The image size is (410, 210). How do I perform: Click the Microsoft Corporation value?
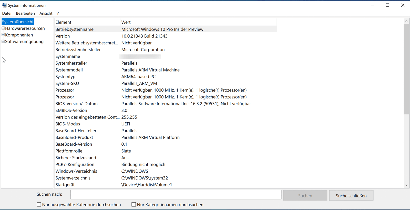pyautogui.click(x=143, y=49)
